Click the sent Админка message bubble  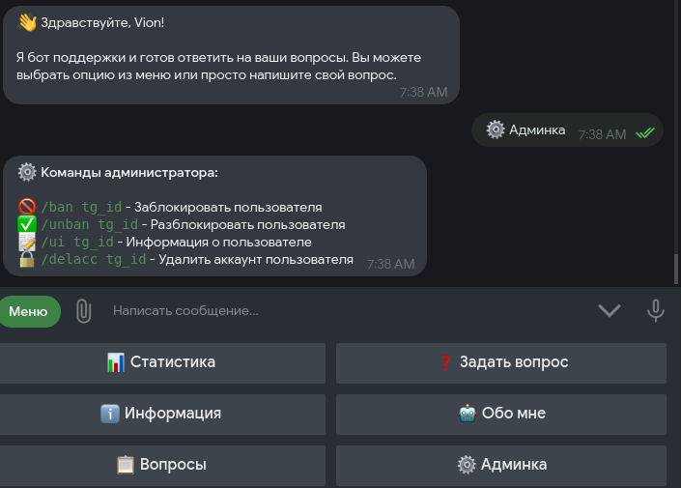pos(567,129)
